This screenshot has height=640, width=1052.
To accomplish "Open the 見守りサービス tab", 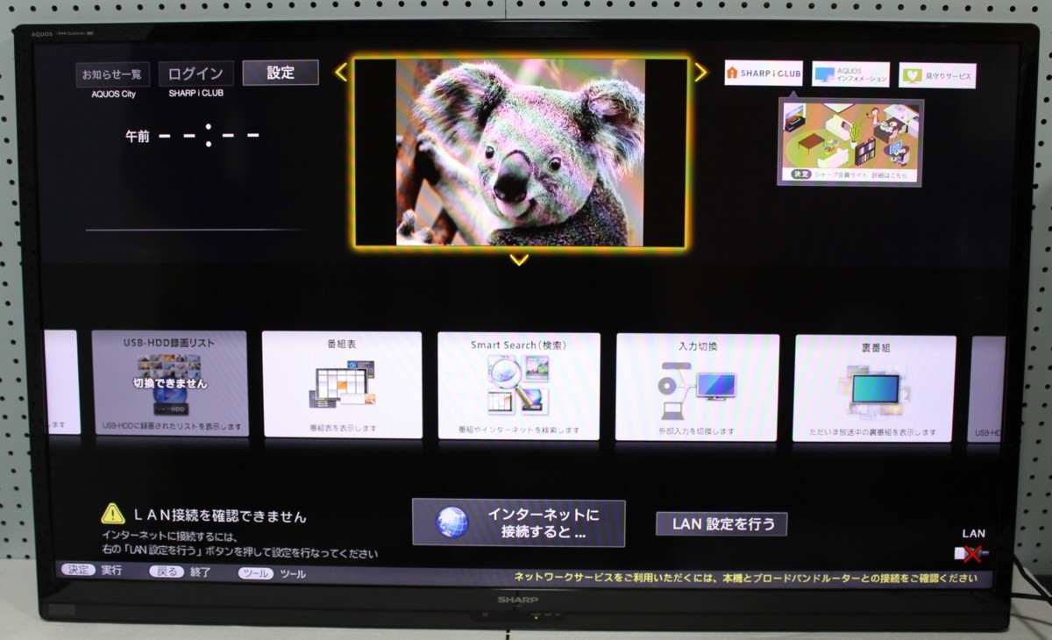I will tap(937, 75).
